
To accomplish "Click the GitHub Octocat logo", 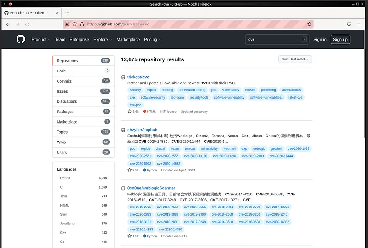I will click(x=21, y=39).
